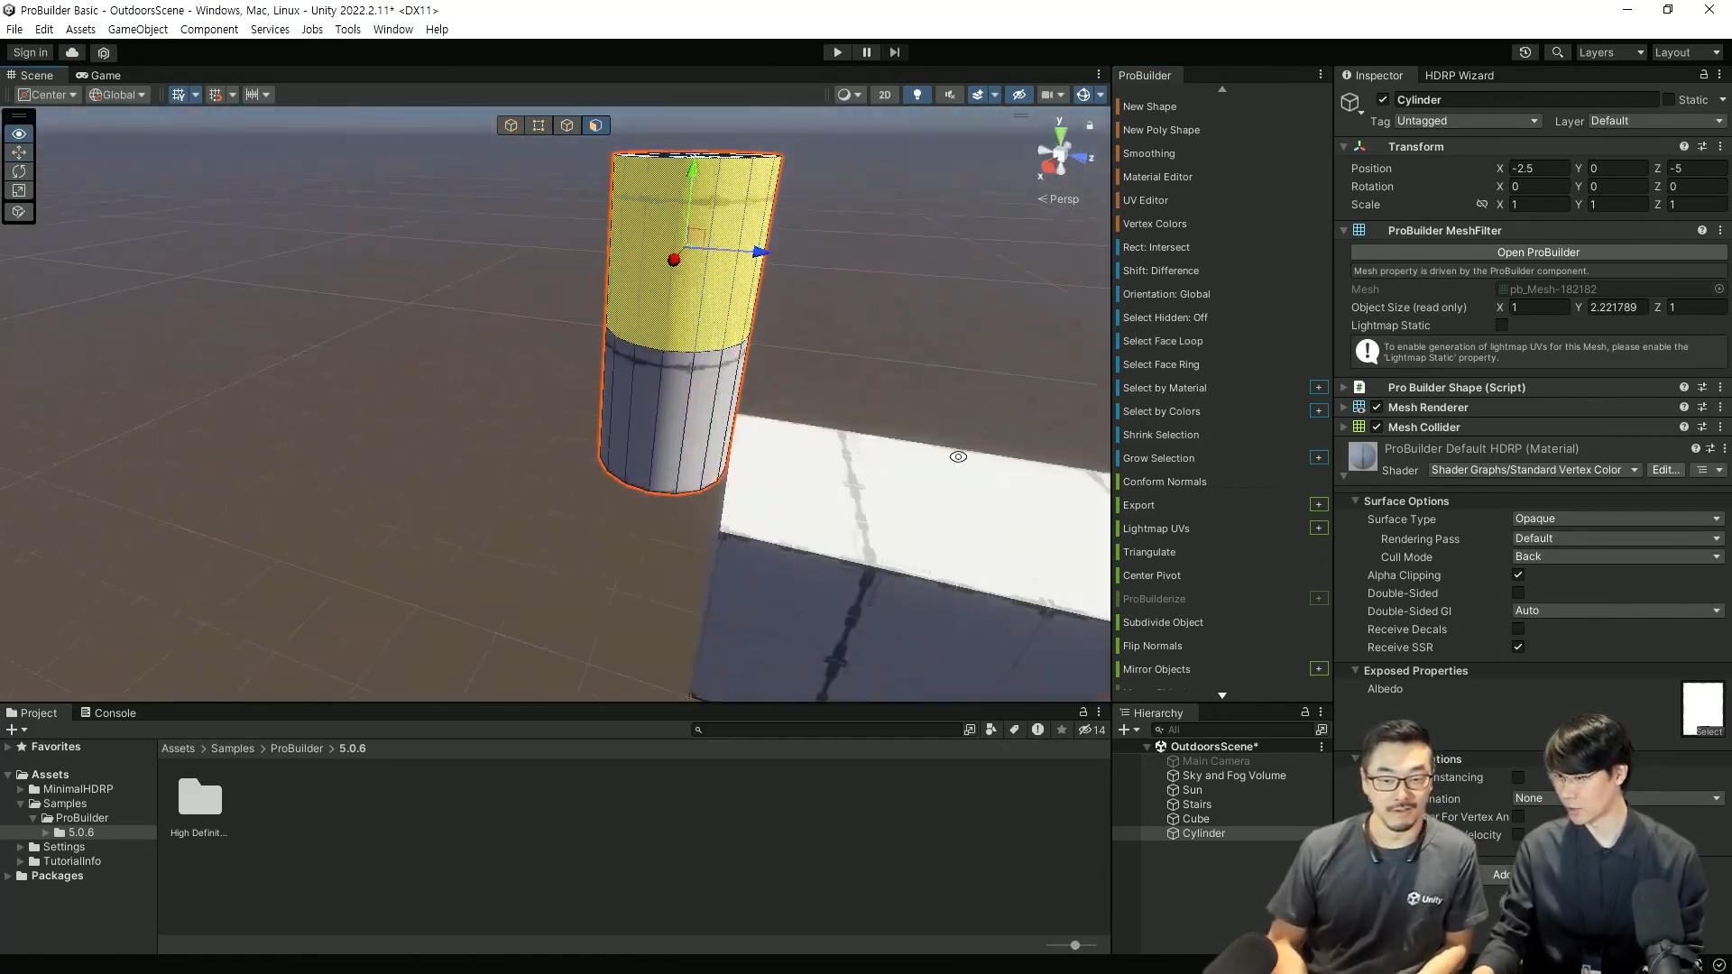Switch to ProBuilder vertex selection mode
The width and height of the screenshot is (1732, 974).
click(539, 125)
